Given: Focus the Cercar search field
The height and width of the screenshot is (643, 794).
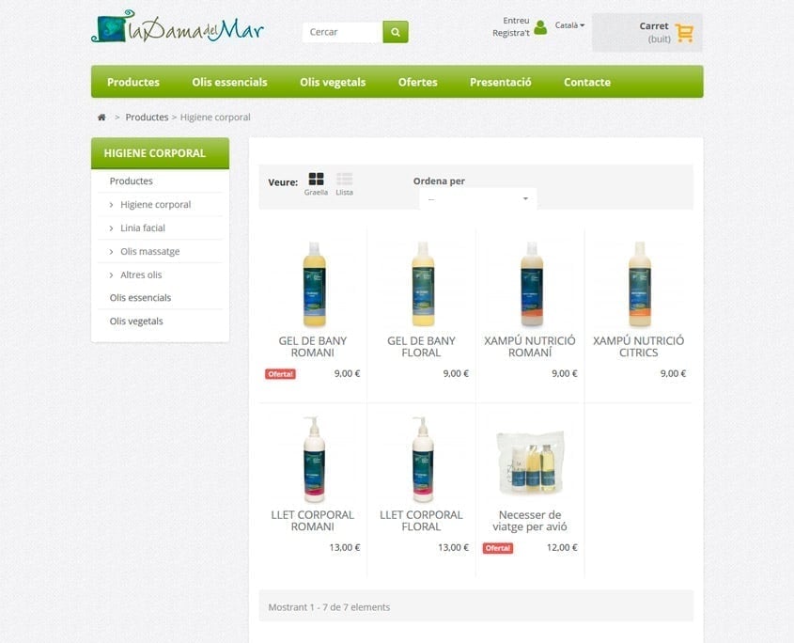Looking at the screenshot, I should click(342, 32).
